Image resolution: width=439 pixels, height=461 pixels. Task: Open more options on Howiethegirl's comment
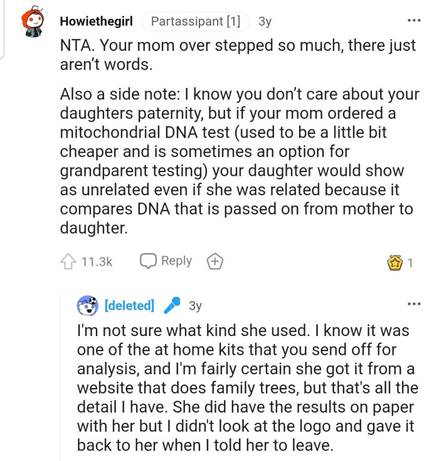(414, 21)
